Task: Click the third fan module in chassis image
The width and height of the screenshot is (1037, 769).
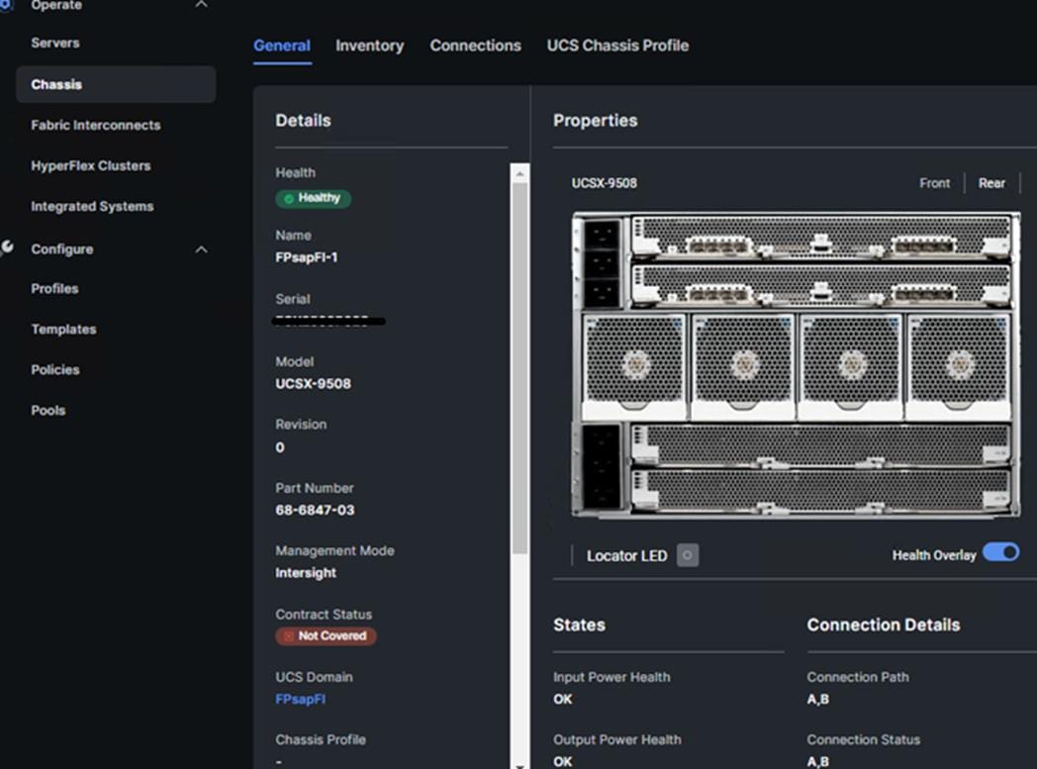Action: 851,366
